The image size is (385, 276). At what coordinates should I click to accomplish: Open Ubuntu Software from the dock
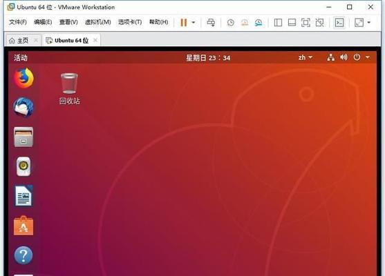click(24, 226)
